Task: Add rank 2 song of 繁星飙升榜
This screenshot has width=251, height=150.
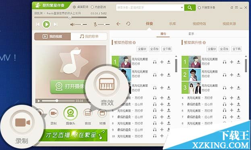Action: (232, 75)
